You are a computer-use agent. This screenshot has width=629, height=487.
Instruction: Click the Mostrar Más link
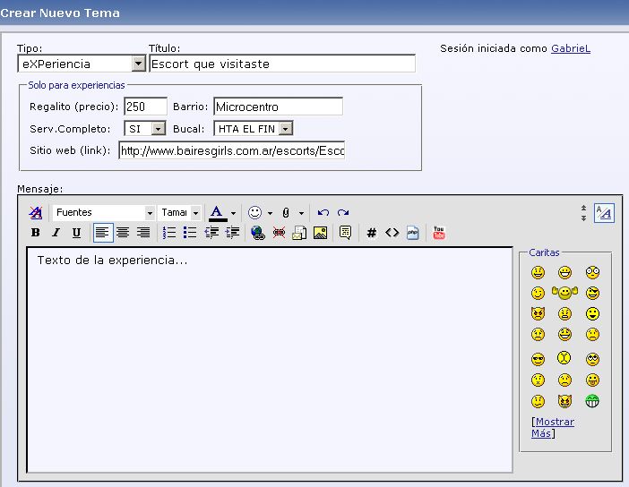(552, 427)
